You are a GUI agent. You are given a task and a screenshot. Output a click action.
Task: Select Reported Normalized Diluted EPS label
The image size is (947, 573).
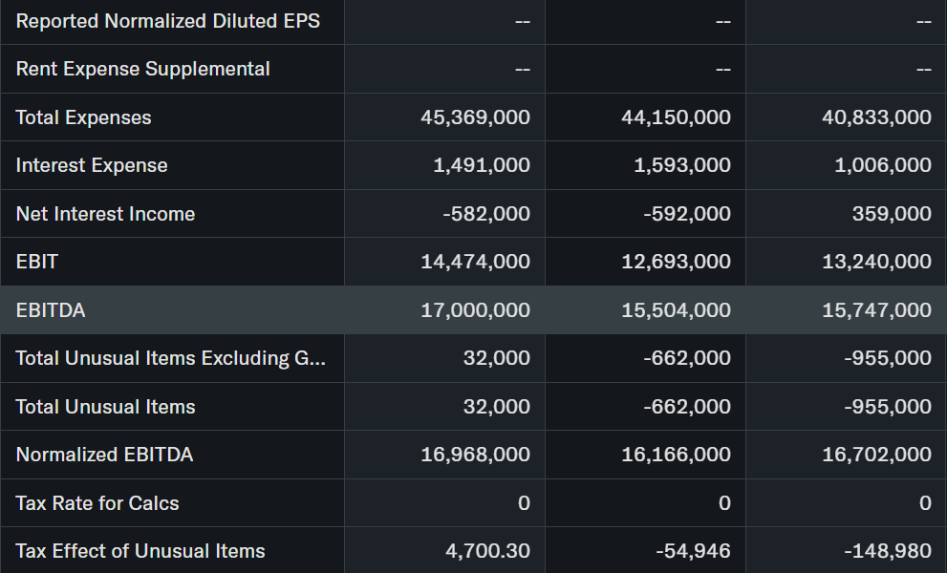tap(168, 21)
